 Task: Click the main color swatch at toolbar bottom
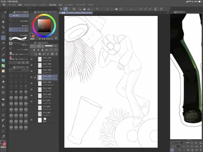(x=2, y=142)
